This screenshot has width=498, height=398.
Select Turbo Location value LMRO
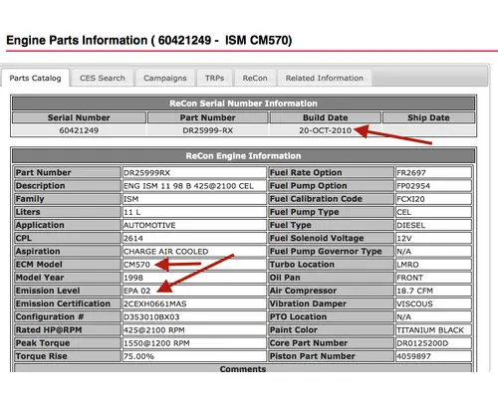point(433,265)
